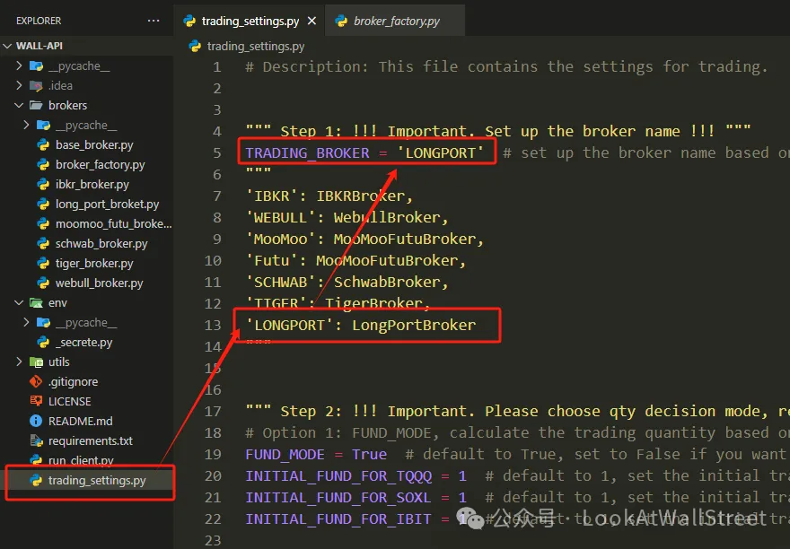Collapse the WALL-API root folder
Viewport: 790px width, 549px height.
click(x=9, y=46)
